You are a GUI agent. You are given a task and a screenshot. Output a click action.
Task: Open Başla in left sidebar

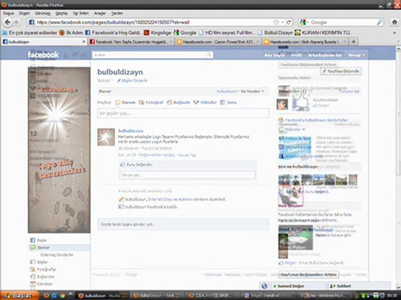[38, 240]
